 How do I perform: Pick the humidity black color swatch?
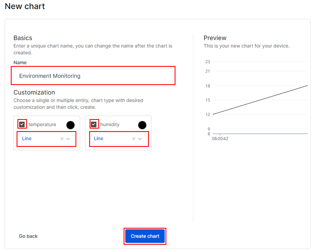[142, 125]
